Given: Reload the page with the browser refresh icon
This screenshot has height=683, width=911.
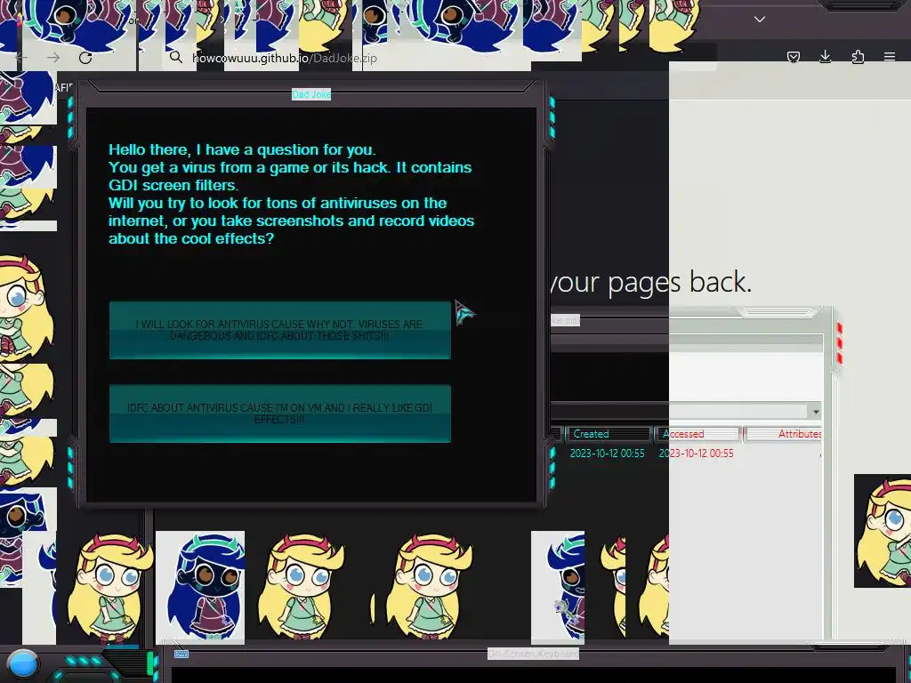Looking at the screenshot, I should point(85,58).
